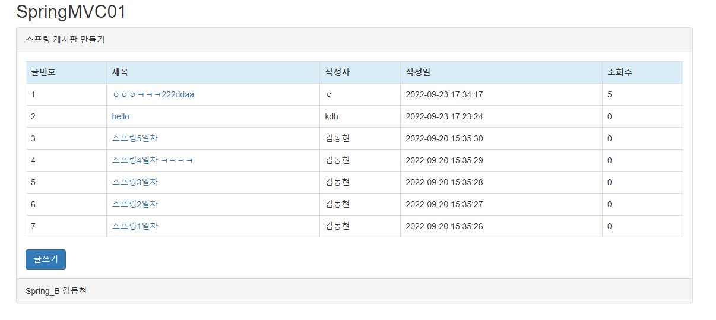The height and width of the screenshot is (320, 716).
Task: Click view count 0 in hello row
Action: [x=610, y=116]
